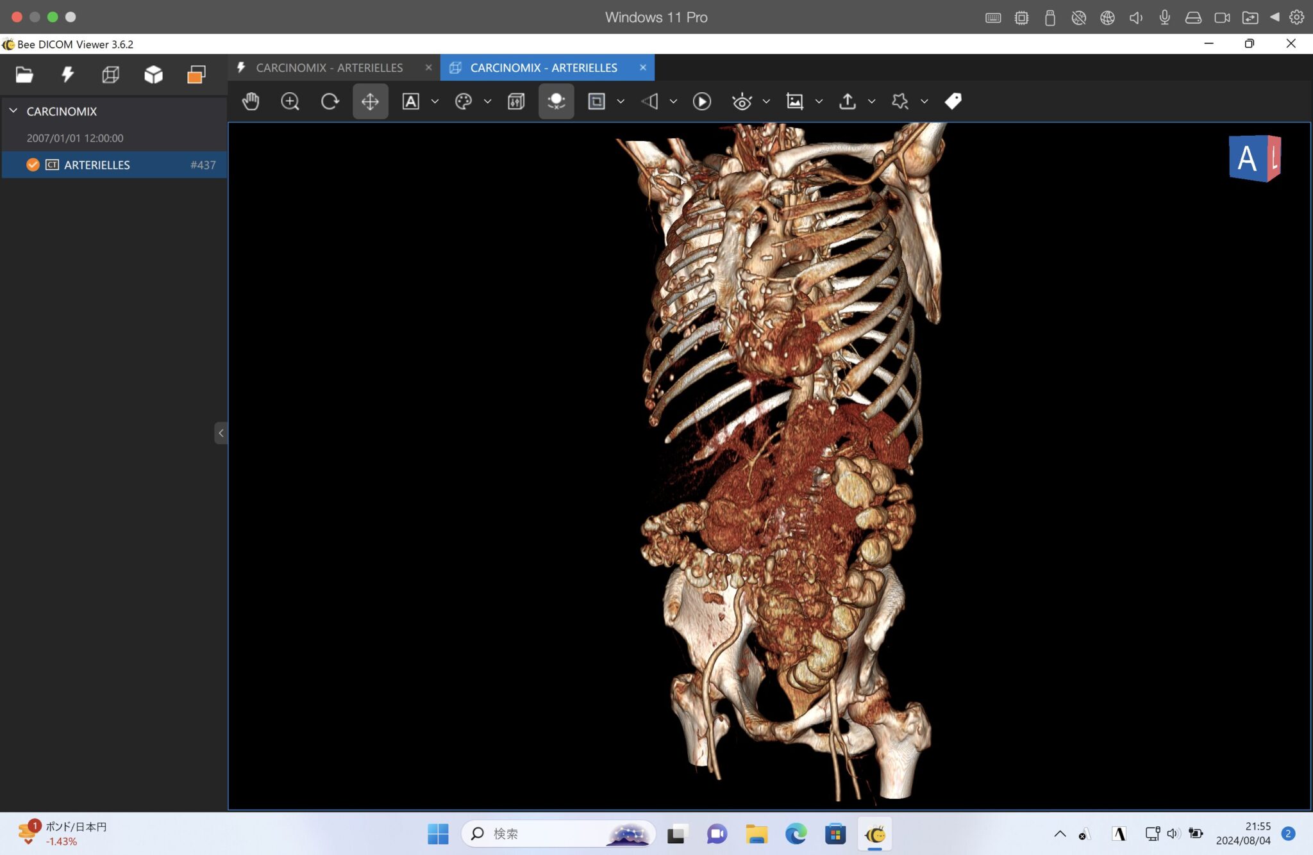This screenshot has width=1313, height=855.
Task: Select the zoom magnifier tool
Action: (x=290, y=101)
